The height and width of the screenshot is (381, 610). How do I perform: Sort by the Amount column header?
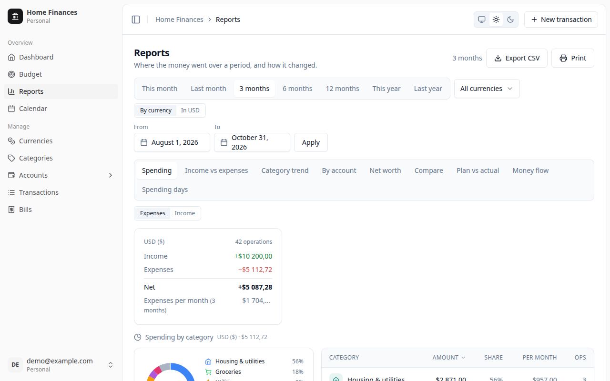pyautogui.click(x=449, y=358)
